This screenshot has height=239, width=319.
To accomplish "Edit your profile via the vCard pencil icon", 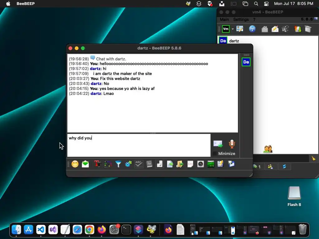I will (240, 29).
